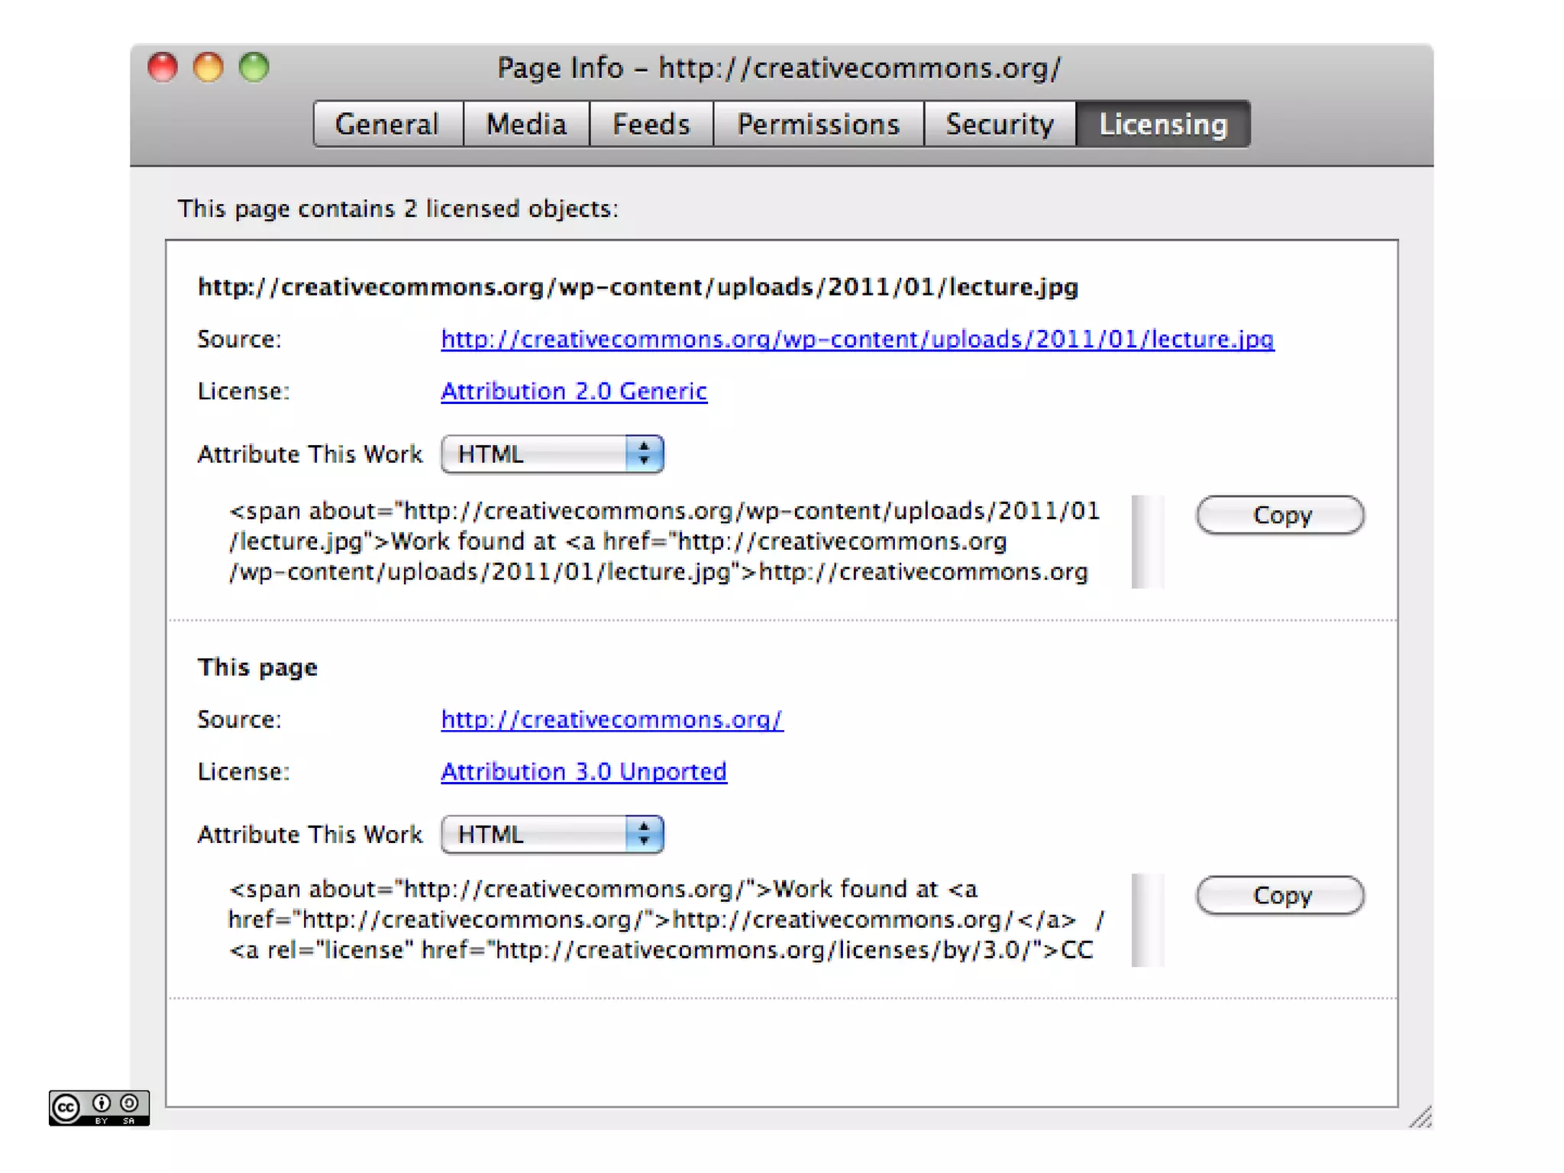The image size is (1564, 1173).
Task: Open the creativecommons.org source link
Action: click(x=612, y=719)
